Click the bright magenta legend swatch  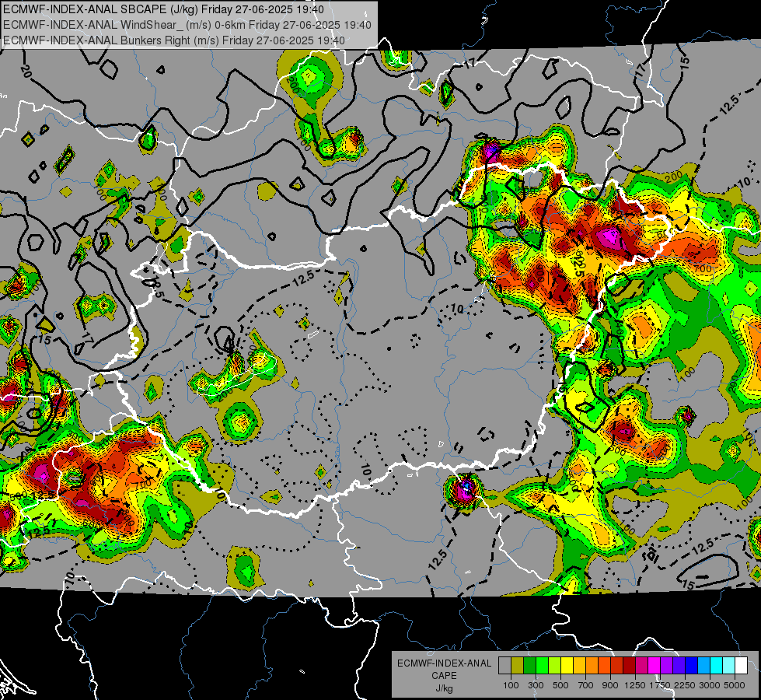tap(655, 666)
